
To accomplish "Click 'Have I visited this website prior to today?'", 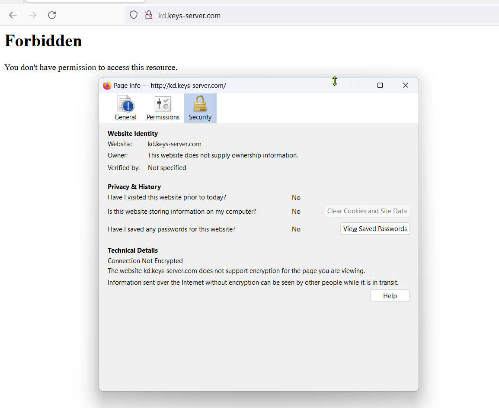I will [x=167, y=197].
